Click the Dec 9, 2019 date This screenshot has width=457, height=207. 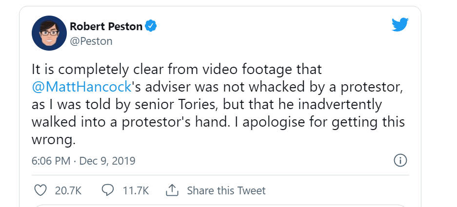(108, 161)
